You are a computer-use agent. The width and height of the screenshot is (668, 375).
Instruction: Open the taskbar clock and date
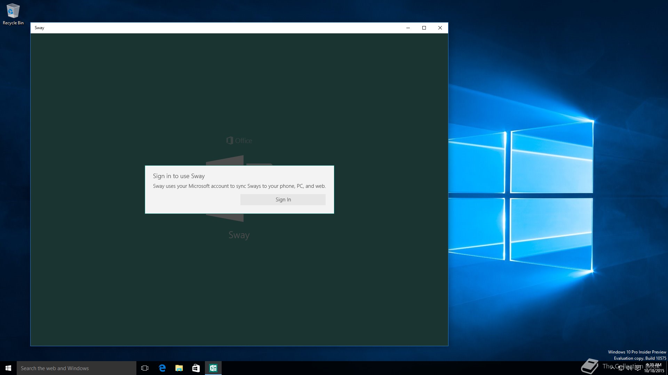[x=654, y=368]
